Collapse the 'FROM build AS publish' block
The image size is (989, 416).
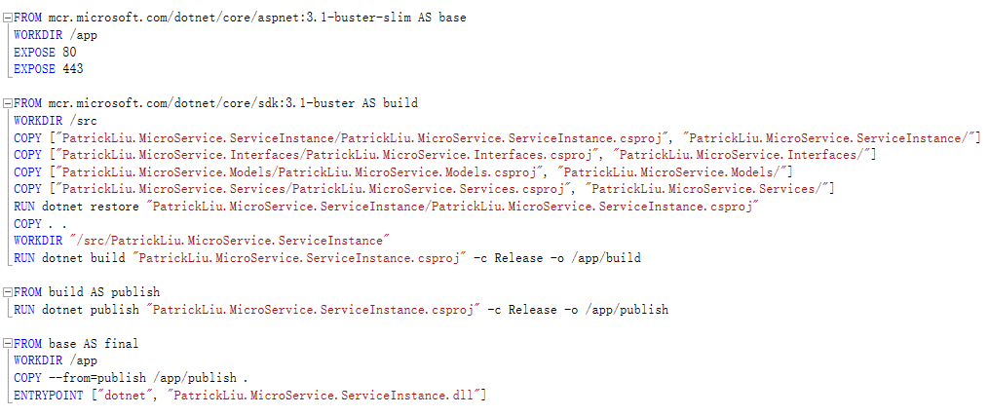(x=8, y=292)
